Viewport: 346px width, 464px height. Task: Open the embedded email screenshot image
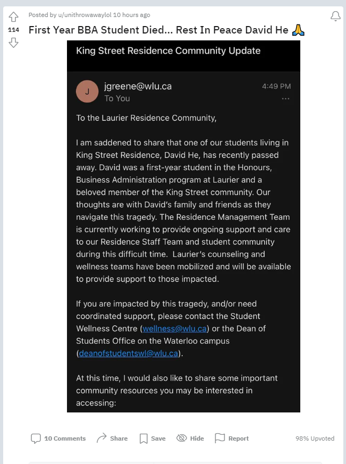tap(183, 226)
